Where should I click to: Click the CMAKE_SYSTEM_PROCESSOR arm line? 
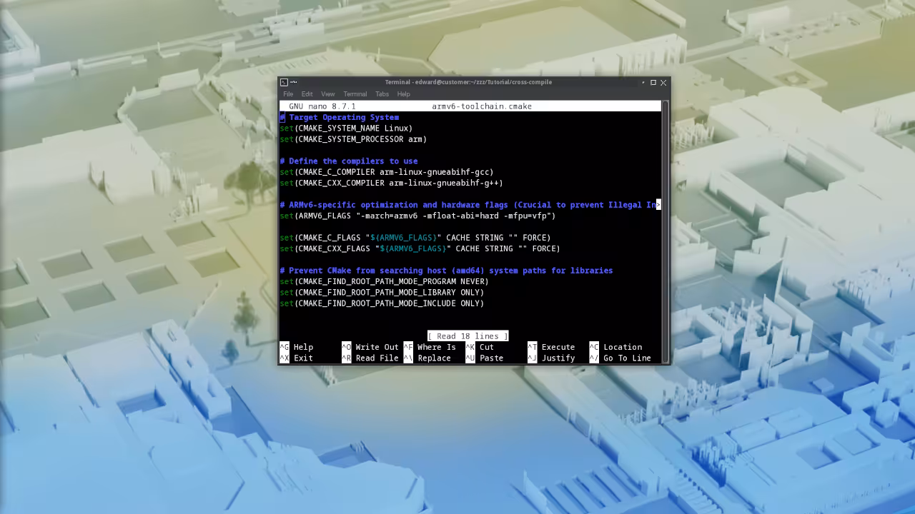(x=353, y=139)
